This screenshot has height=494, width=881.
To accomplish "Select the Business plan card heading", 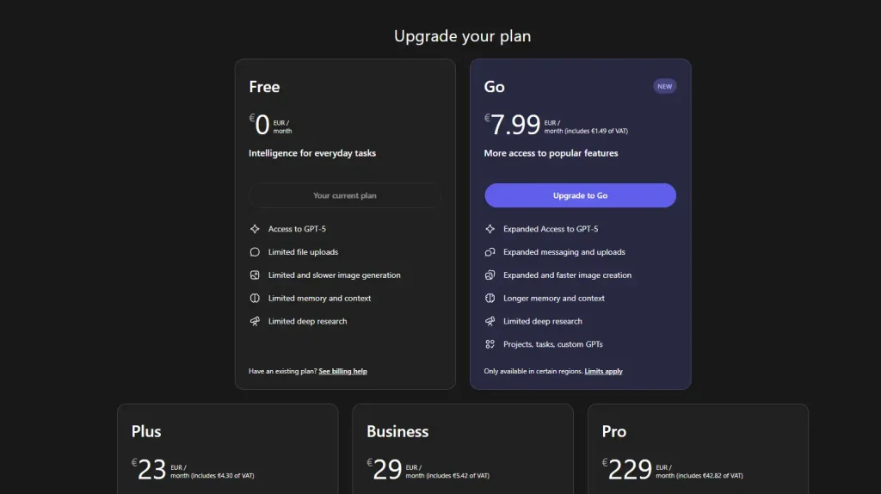I will pos(397,431).
